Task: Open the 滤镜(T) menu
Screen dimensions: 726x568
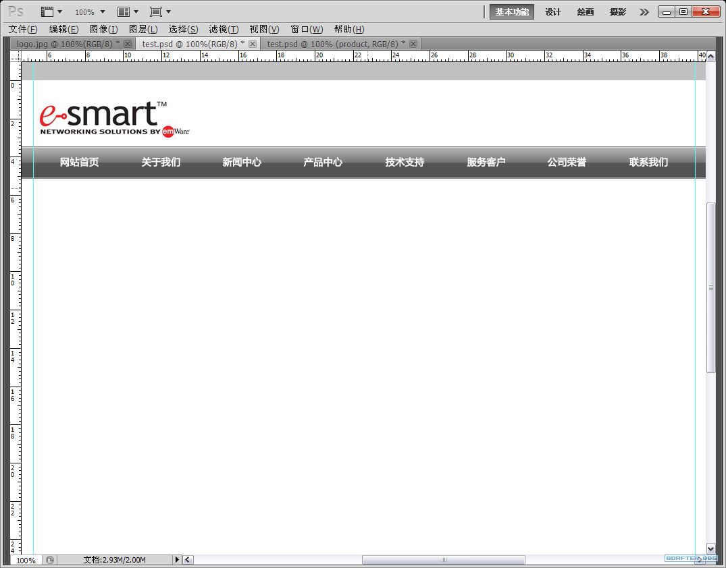Action: tap(224, 29)
